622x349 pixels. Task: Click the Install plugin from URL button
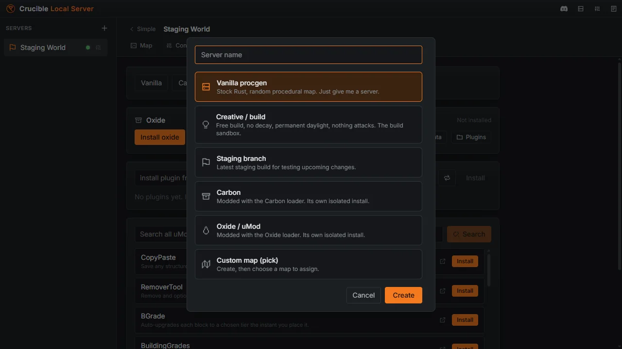click(x=475, y=178)
